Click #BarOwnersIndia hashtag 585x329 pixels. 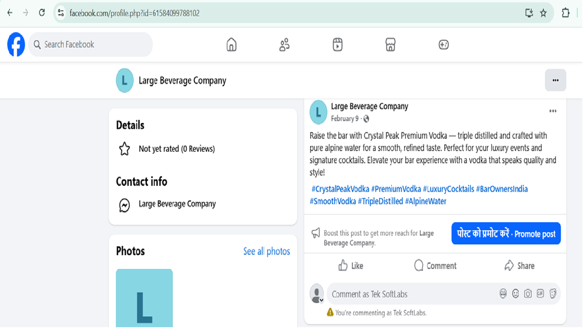[x=502, y=189]
